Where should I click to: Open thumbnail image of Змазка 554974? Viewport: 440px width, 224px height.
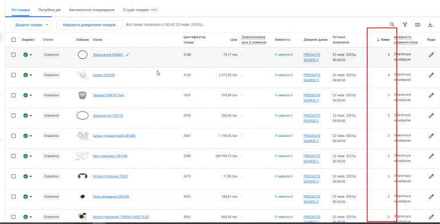pos(82,95)
